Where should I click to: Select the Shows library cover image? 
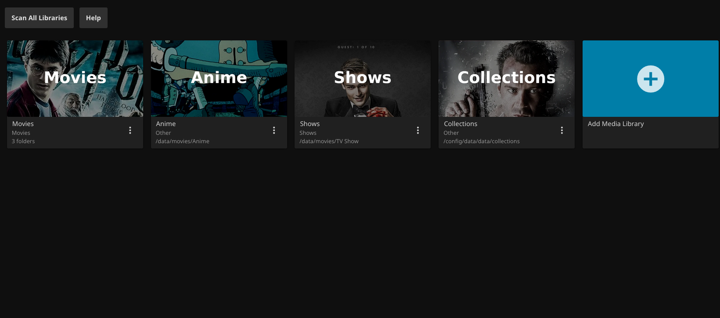click(363, 79)
